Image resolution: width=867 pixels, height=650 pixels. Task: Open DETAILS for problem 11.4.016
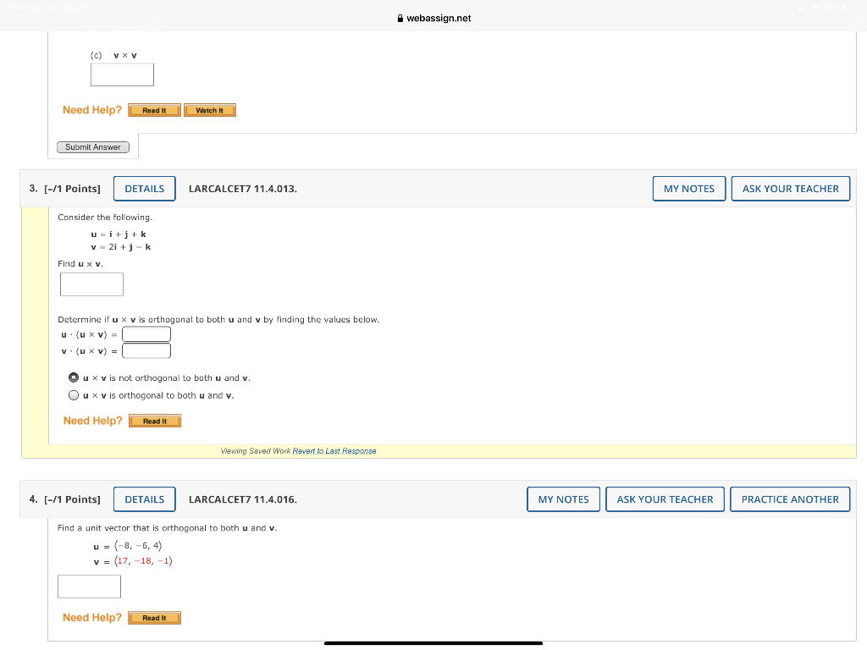[144, 499]
